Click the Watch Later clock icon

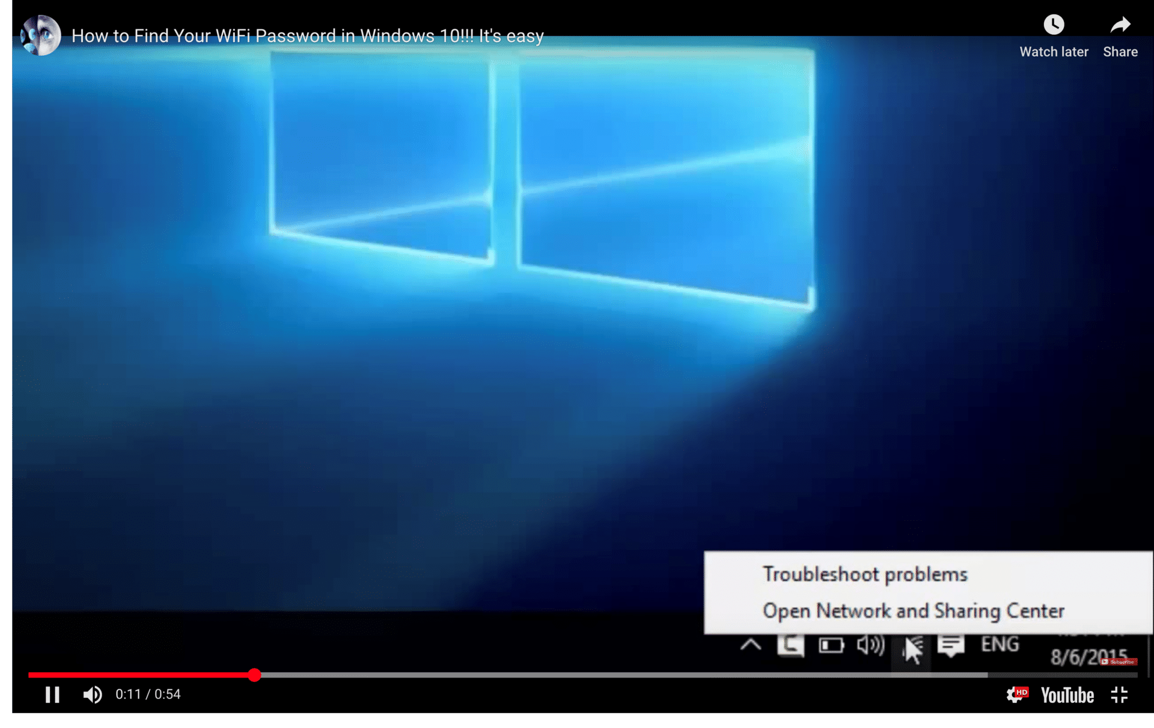coord(1053,23)
